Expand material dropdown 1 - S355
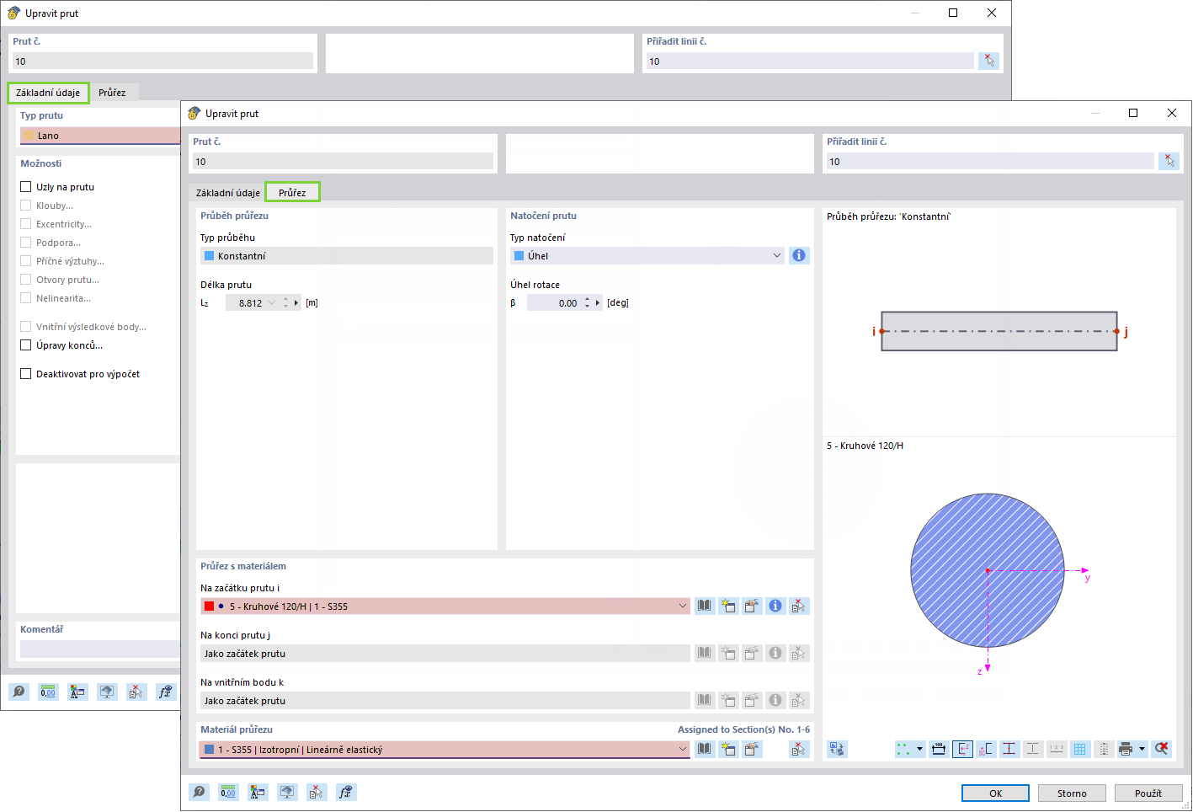This screenshot has width=1193, height=812. coord(682,749)
